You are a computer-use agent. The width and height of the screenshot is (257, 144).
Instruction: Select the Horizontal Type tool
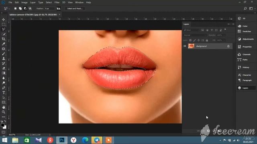4,93
